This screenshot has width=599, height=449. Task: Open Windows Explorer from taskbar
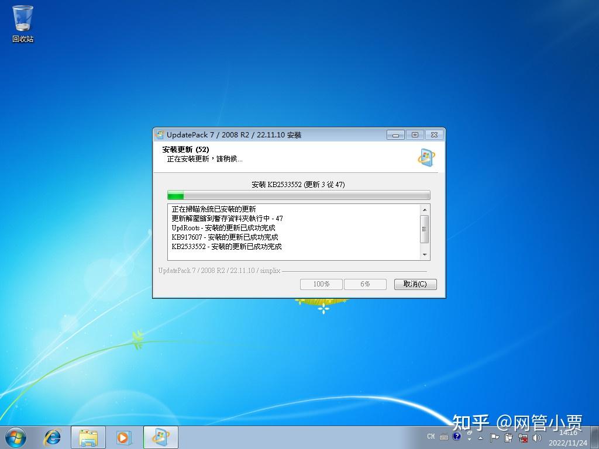pos(88,437)
